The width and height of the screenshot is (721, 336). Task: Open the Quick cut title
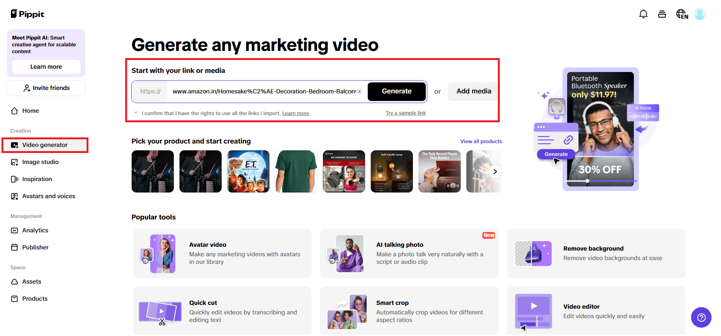(203, 303)
